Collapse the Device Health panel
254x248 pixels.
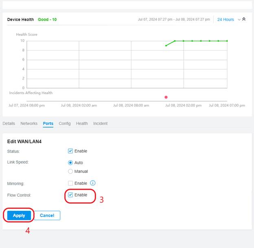pyautogui.click(x=244, y=19)
